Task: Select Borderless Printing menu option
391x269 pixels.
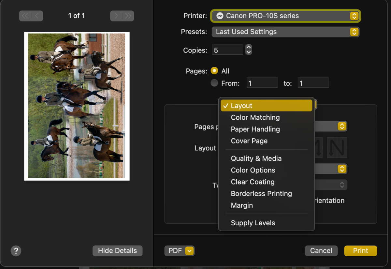Action: point(261,194)
